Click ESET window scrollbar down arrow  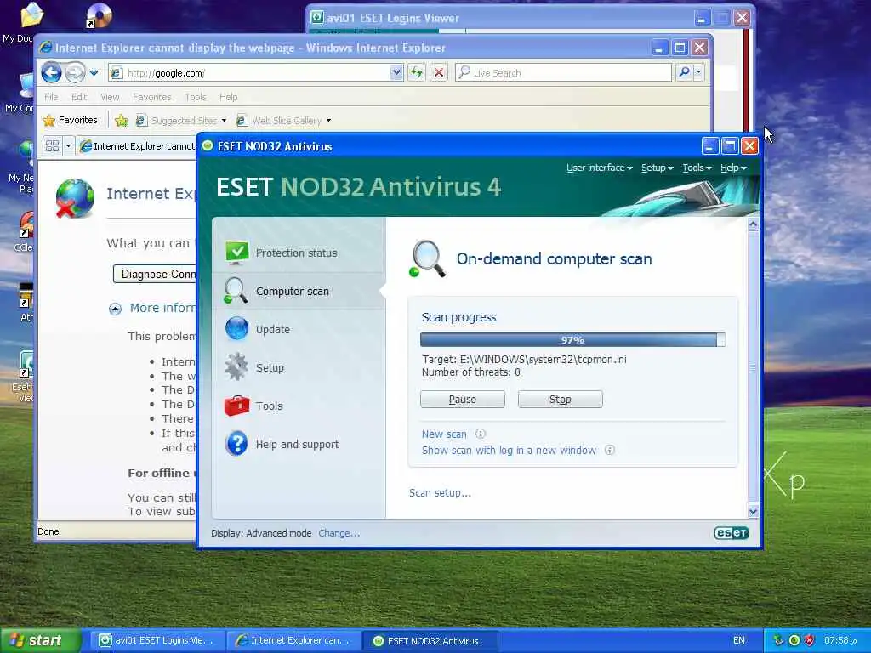(754, 511)
